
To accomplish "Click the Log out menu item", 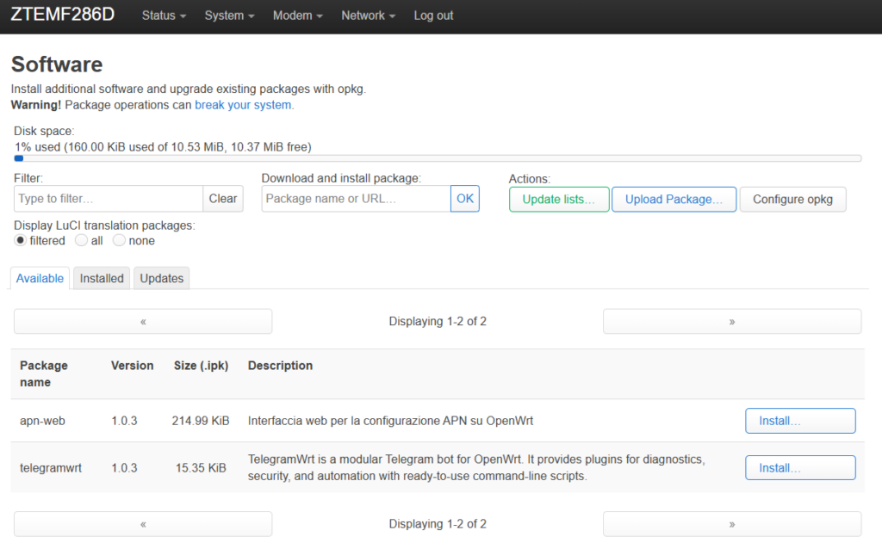I will [433, 15].
